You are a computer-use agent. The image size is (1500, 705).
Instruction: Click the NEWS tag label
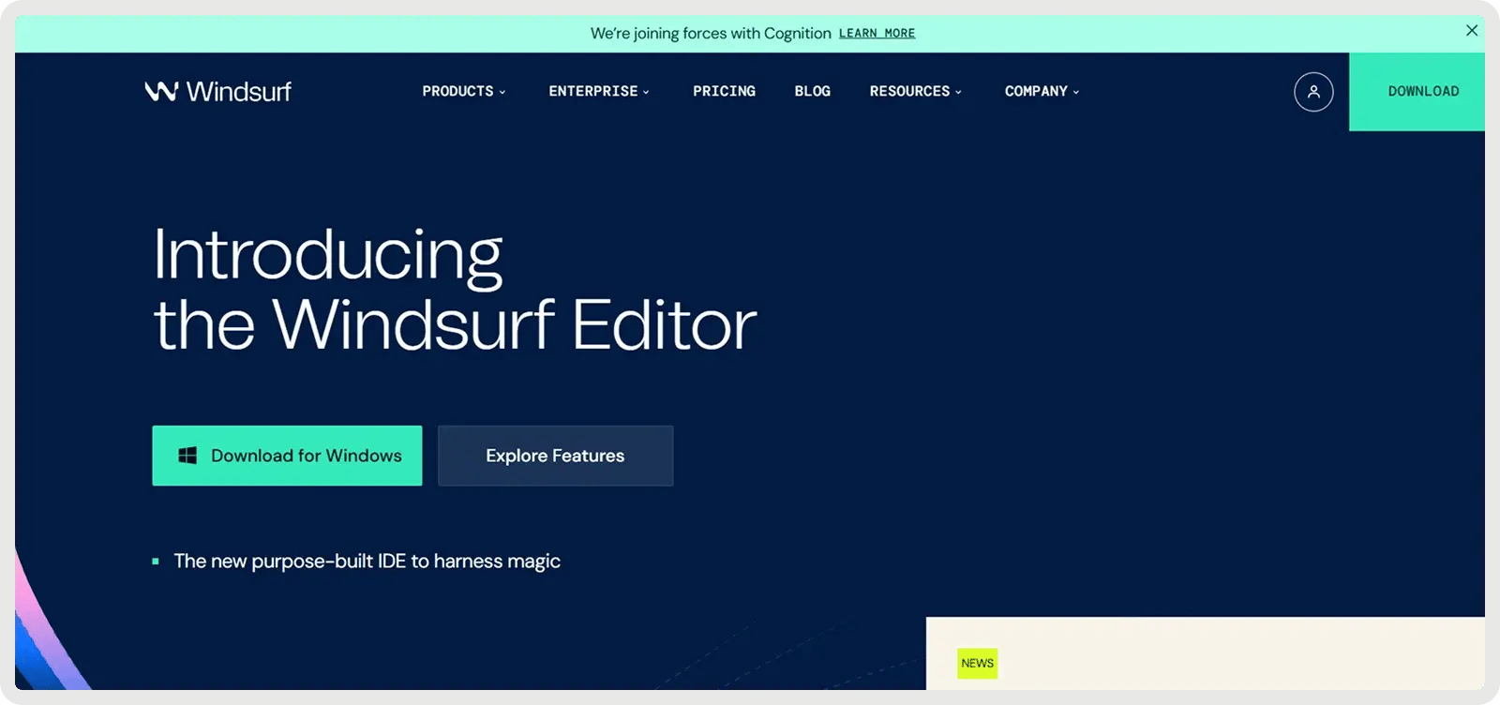pyautogui.click(x=977, y=664)
